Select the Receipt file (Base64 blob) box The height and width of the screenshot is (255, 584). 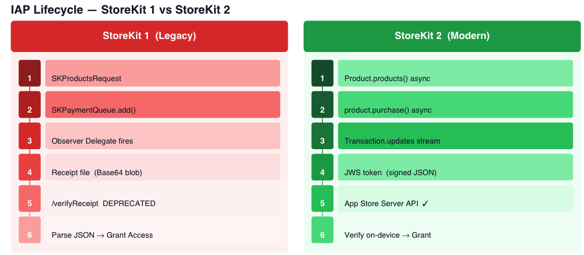click(x=163, y=167)
